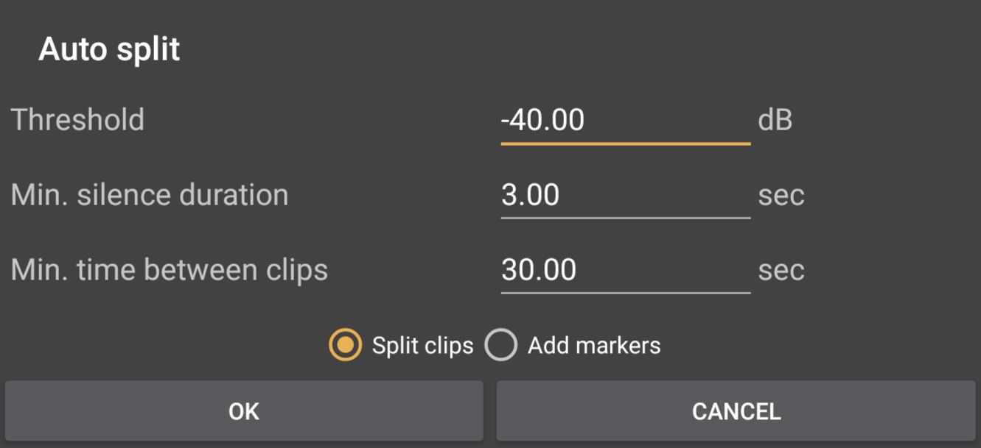Confirm auto split with the OK button
The image size is (981, 448).
pos(244,411)
